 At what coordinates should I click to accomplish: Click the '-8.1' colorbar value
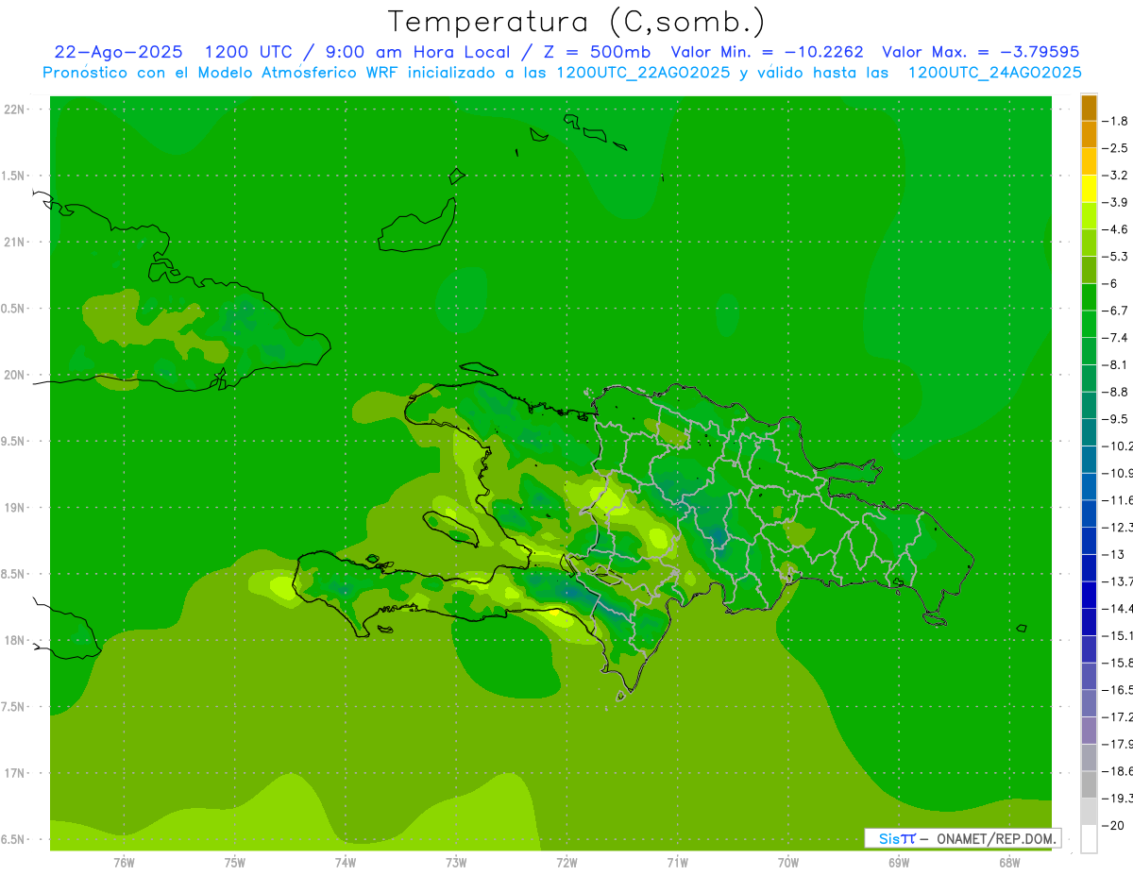pos(1115,365)
